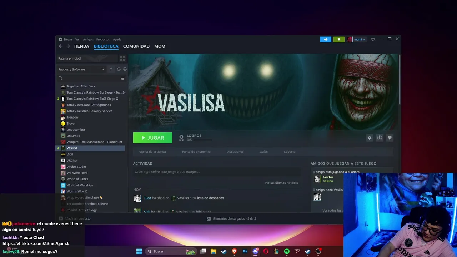Open Soporte link
This screenshot has width=457, height=257.
click(290, 152)
